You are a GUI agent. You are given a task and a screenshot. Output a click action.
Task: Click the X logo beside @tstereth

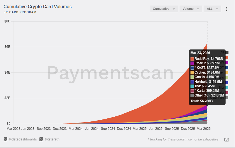[x=41, y=139]
